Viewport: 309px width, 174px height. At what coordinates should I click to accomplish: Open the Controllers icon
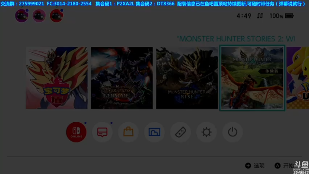181,132
